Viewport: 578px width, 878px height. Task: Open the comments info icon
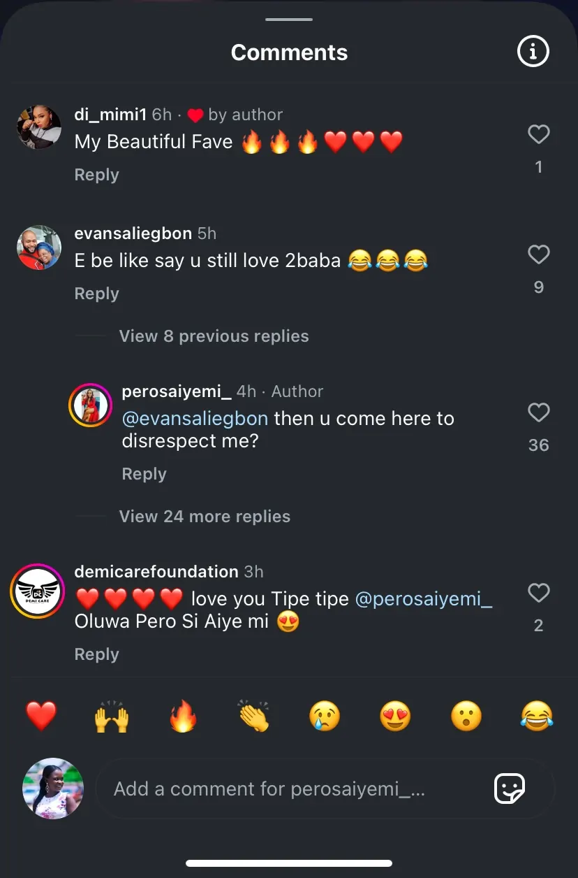[x=533, y=52]
